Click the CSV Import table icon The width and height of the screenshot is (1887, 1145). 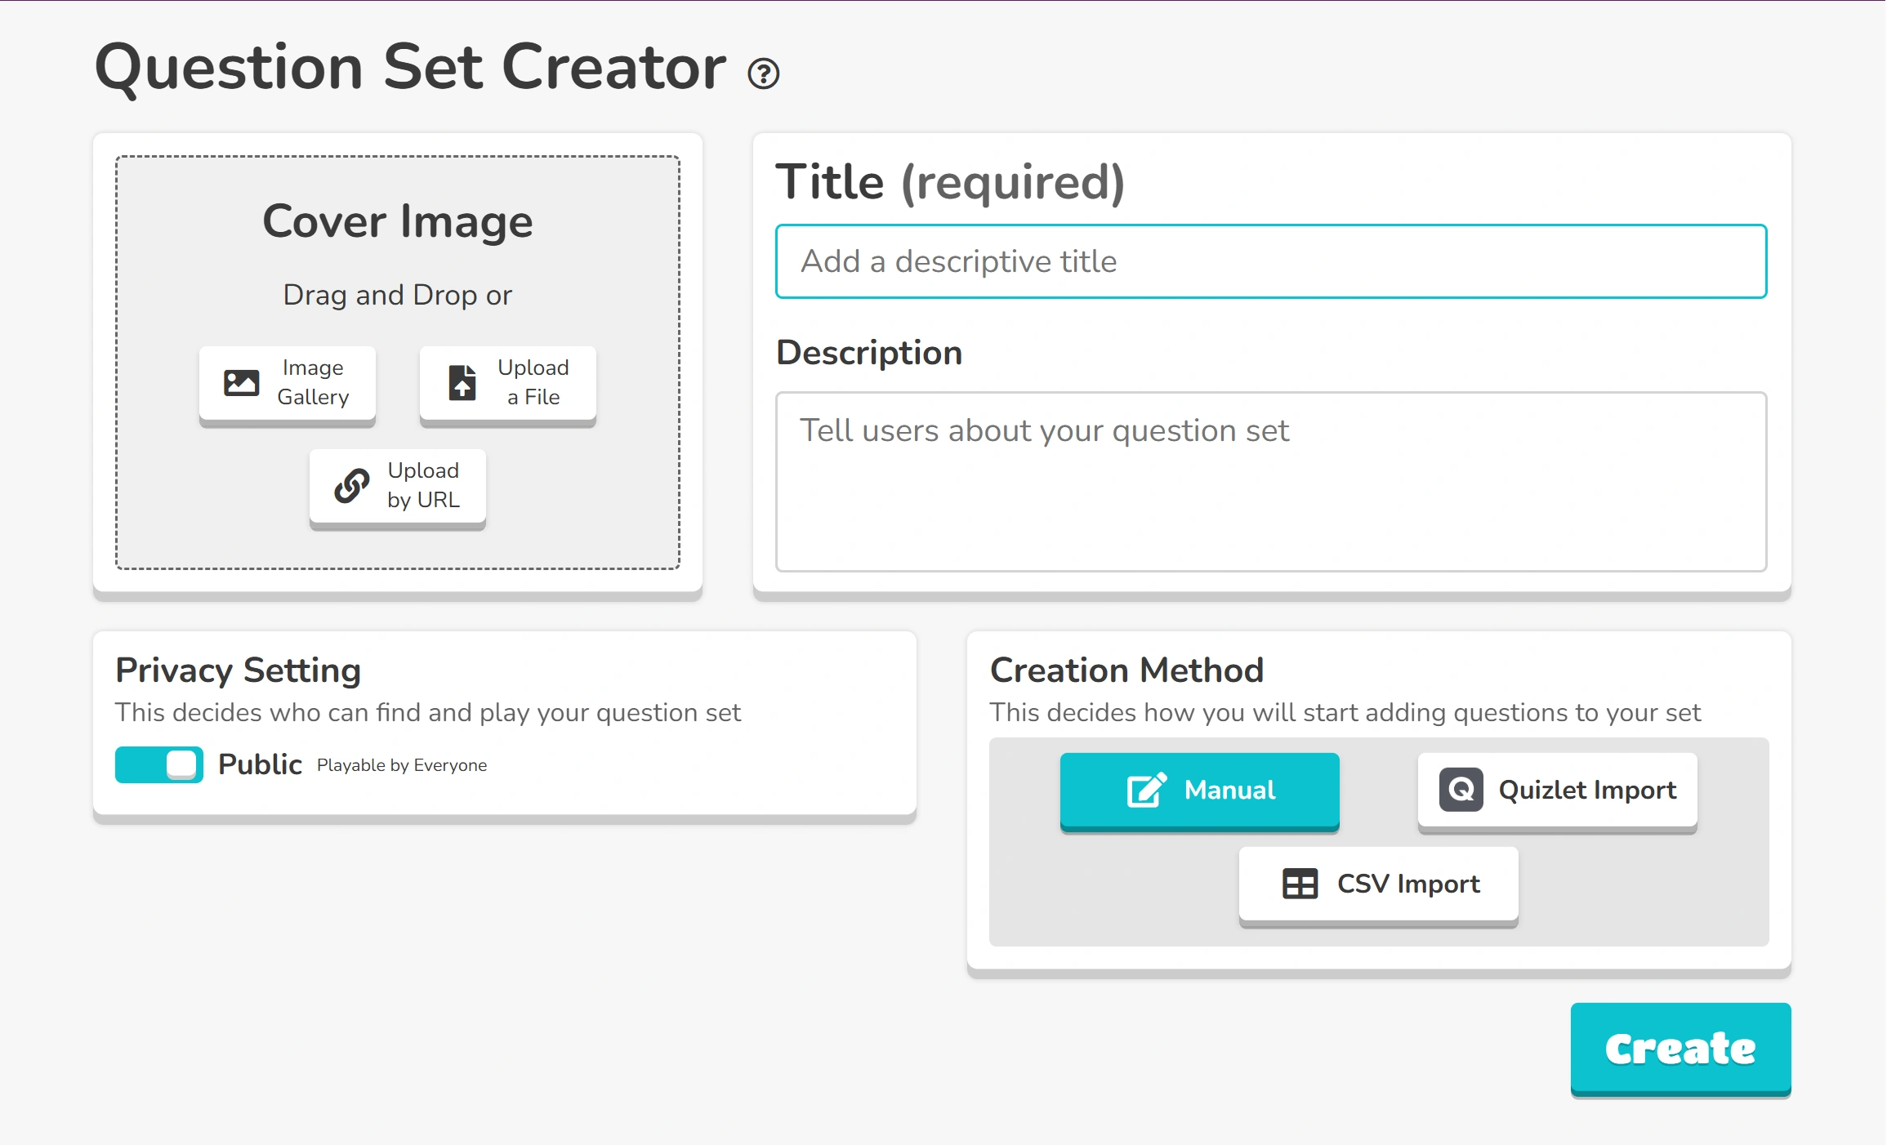coord(1300,884)
